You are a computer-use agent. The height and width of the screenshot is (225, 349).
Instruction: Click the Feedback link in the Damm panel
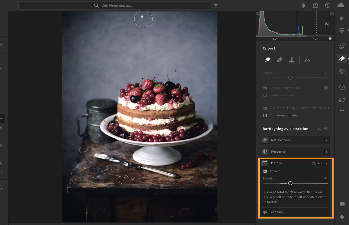tap(276, 212)
